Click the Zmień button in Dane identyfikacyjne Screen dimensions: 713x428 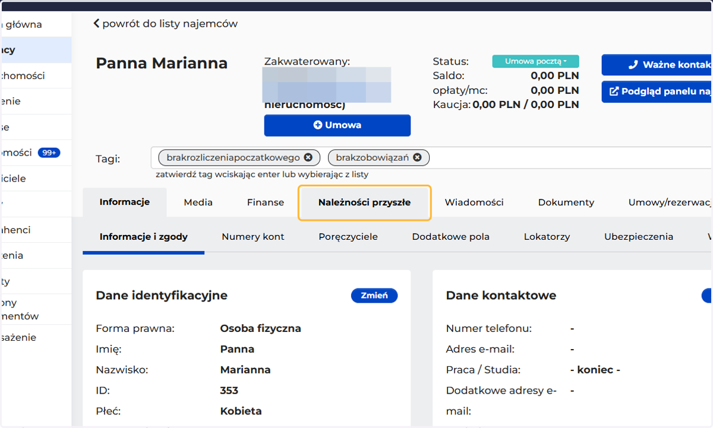click(374, 296)
